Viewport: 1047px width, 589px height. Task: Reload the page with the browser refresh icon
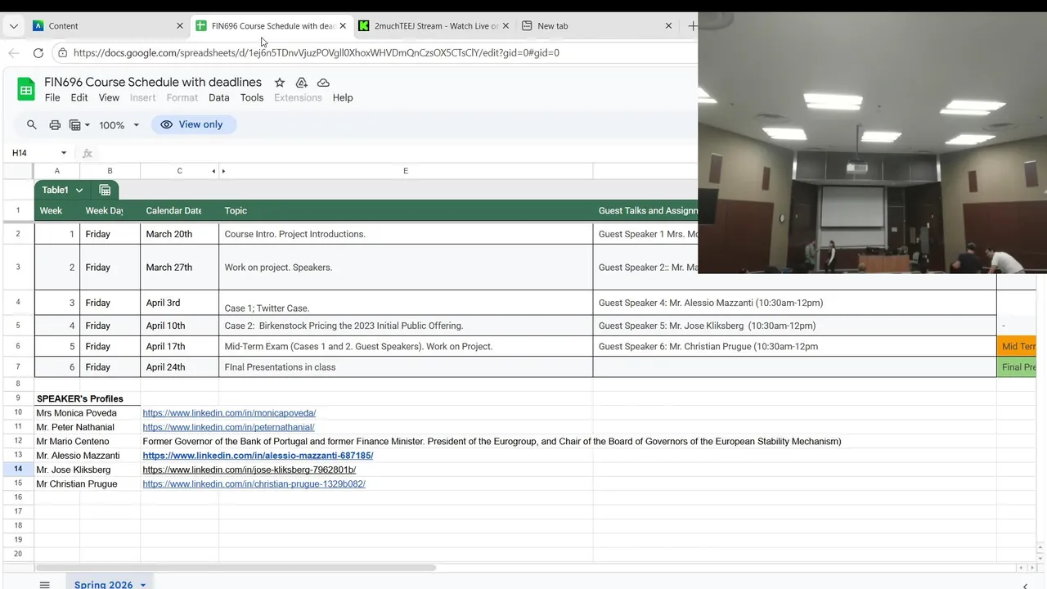point(38,52)
